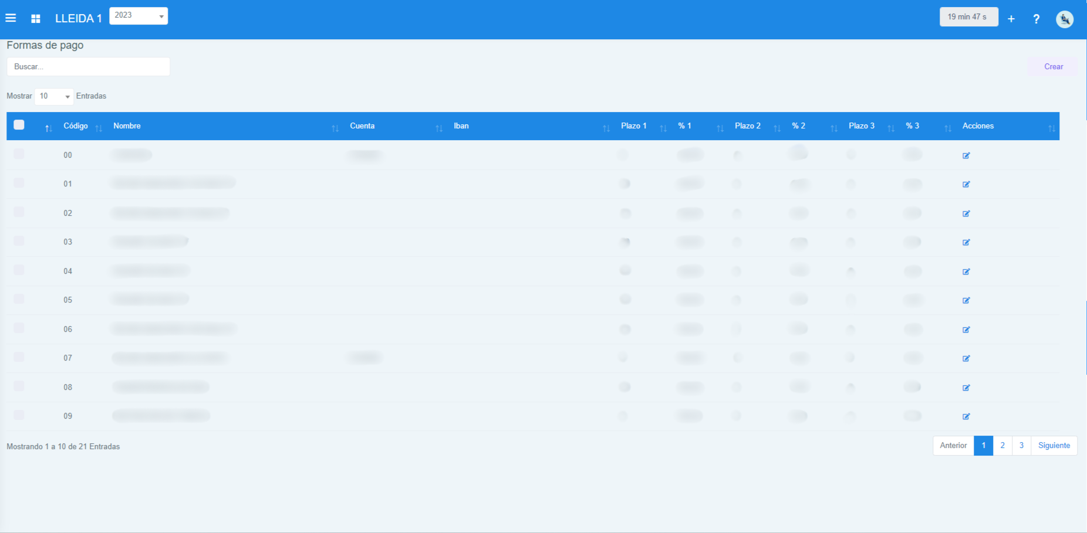Click the plus icon in header

tap(1011, 19)
